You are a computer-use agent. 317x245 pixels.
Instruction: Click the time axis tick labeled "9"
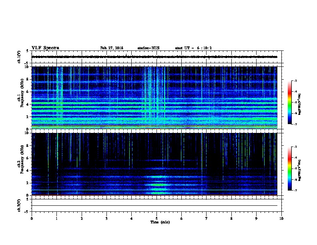(x=256, y=218)
